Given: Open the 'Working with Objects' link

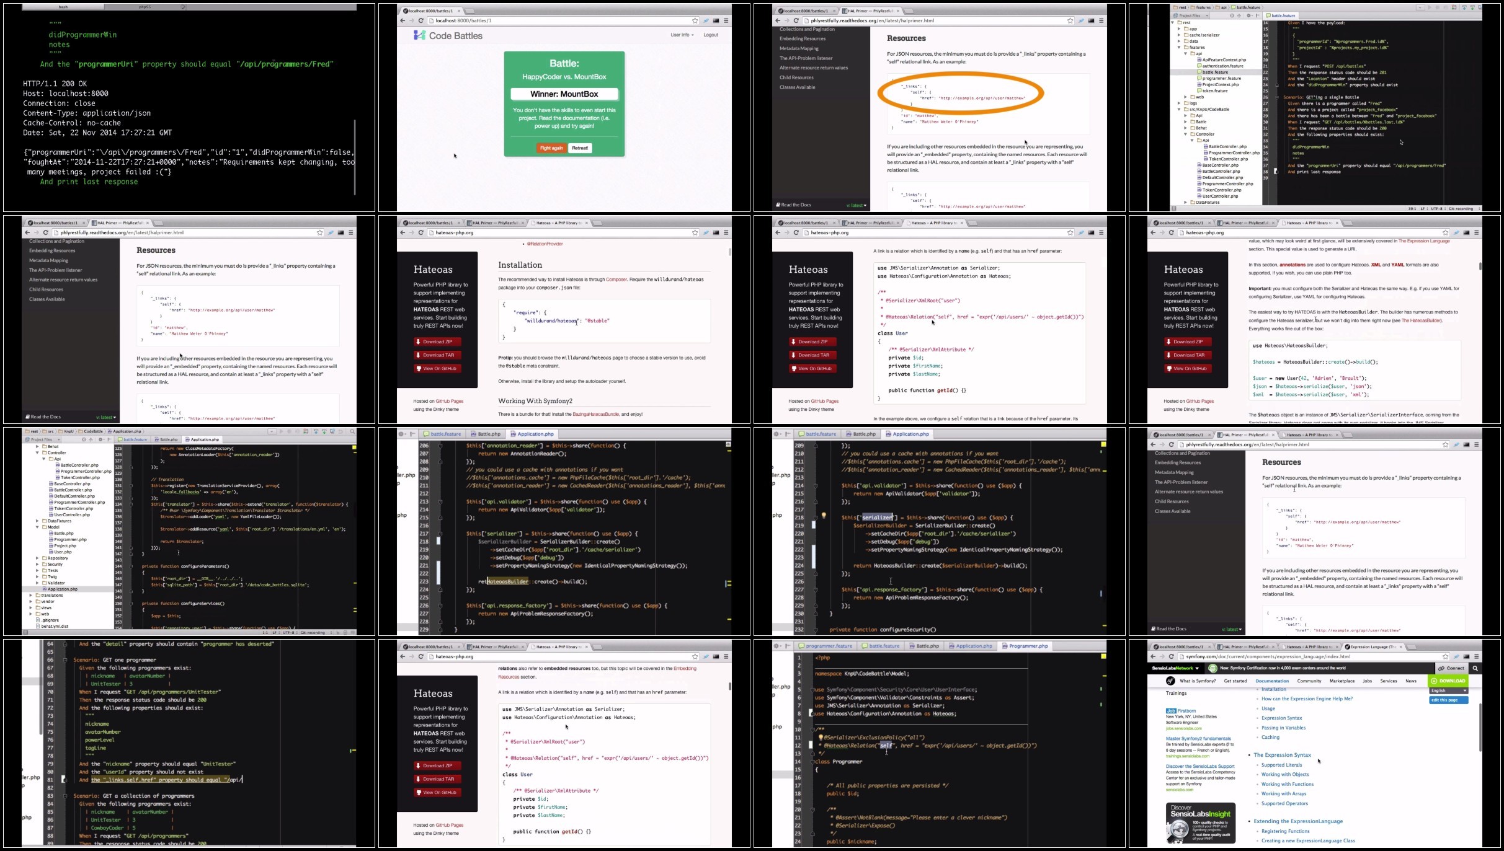Looking at the screenshot, I should (x=1285, y=774).
